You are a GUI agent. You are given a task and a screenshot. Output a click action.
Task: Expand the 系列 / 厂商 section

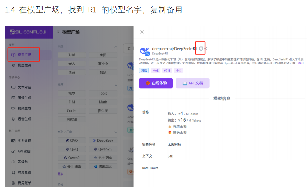(116, 132)
